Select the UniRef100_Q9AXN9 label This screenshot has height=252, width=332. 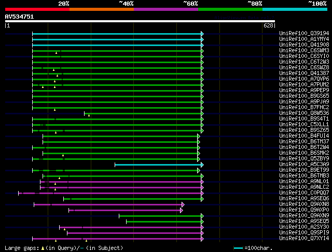pyautogui.click(x=304, y=216)
